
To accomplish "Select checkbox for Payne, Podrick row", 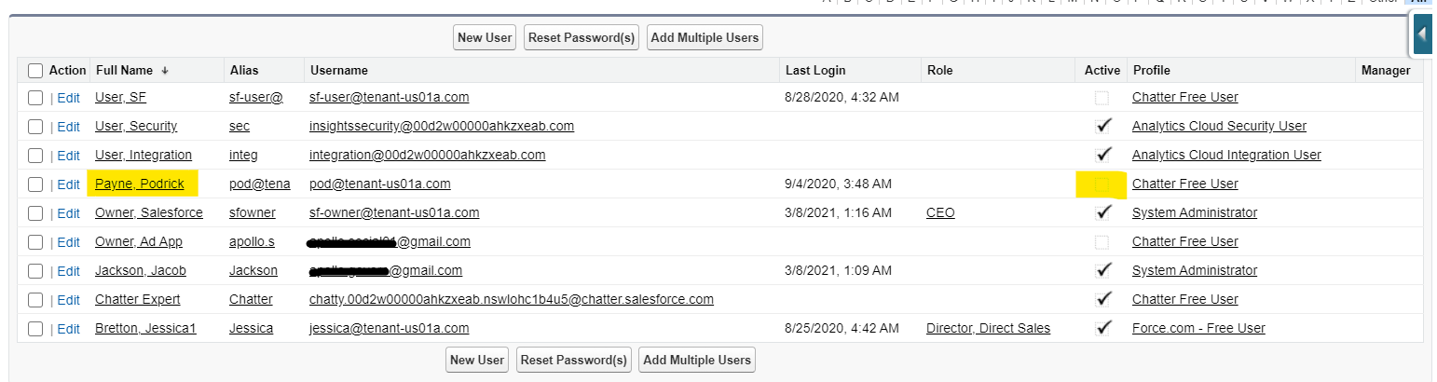I will click(35, 184).
